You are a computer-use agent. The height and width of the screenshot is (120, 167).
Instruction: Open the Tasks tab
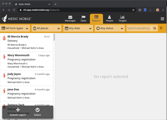[83, 19]
